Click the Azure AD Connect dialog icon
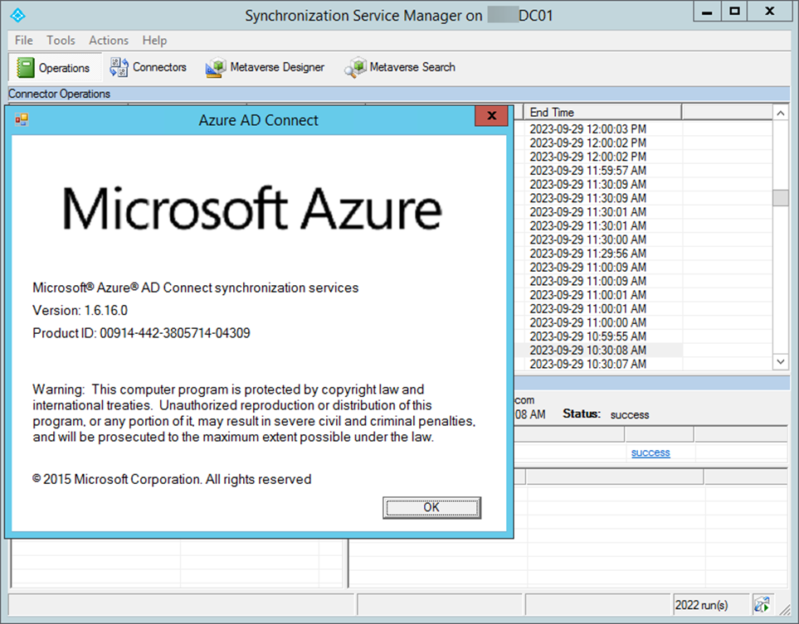799x624 pixels. click(22, 120)
